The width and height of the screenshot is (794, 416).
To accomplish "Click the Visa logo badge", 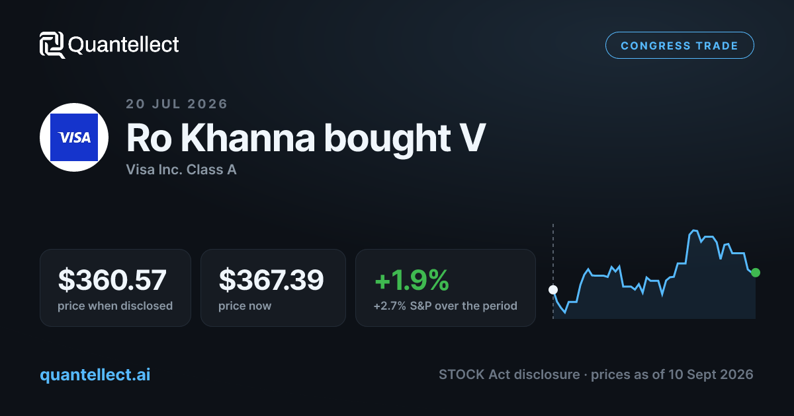I will tap(74, 137).
